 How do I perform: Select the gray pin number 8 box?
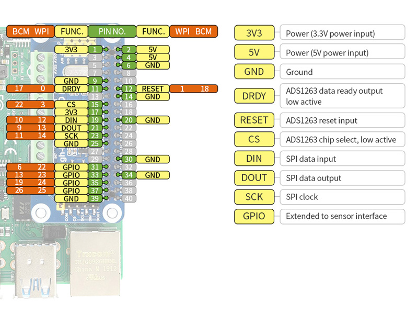129,73
